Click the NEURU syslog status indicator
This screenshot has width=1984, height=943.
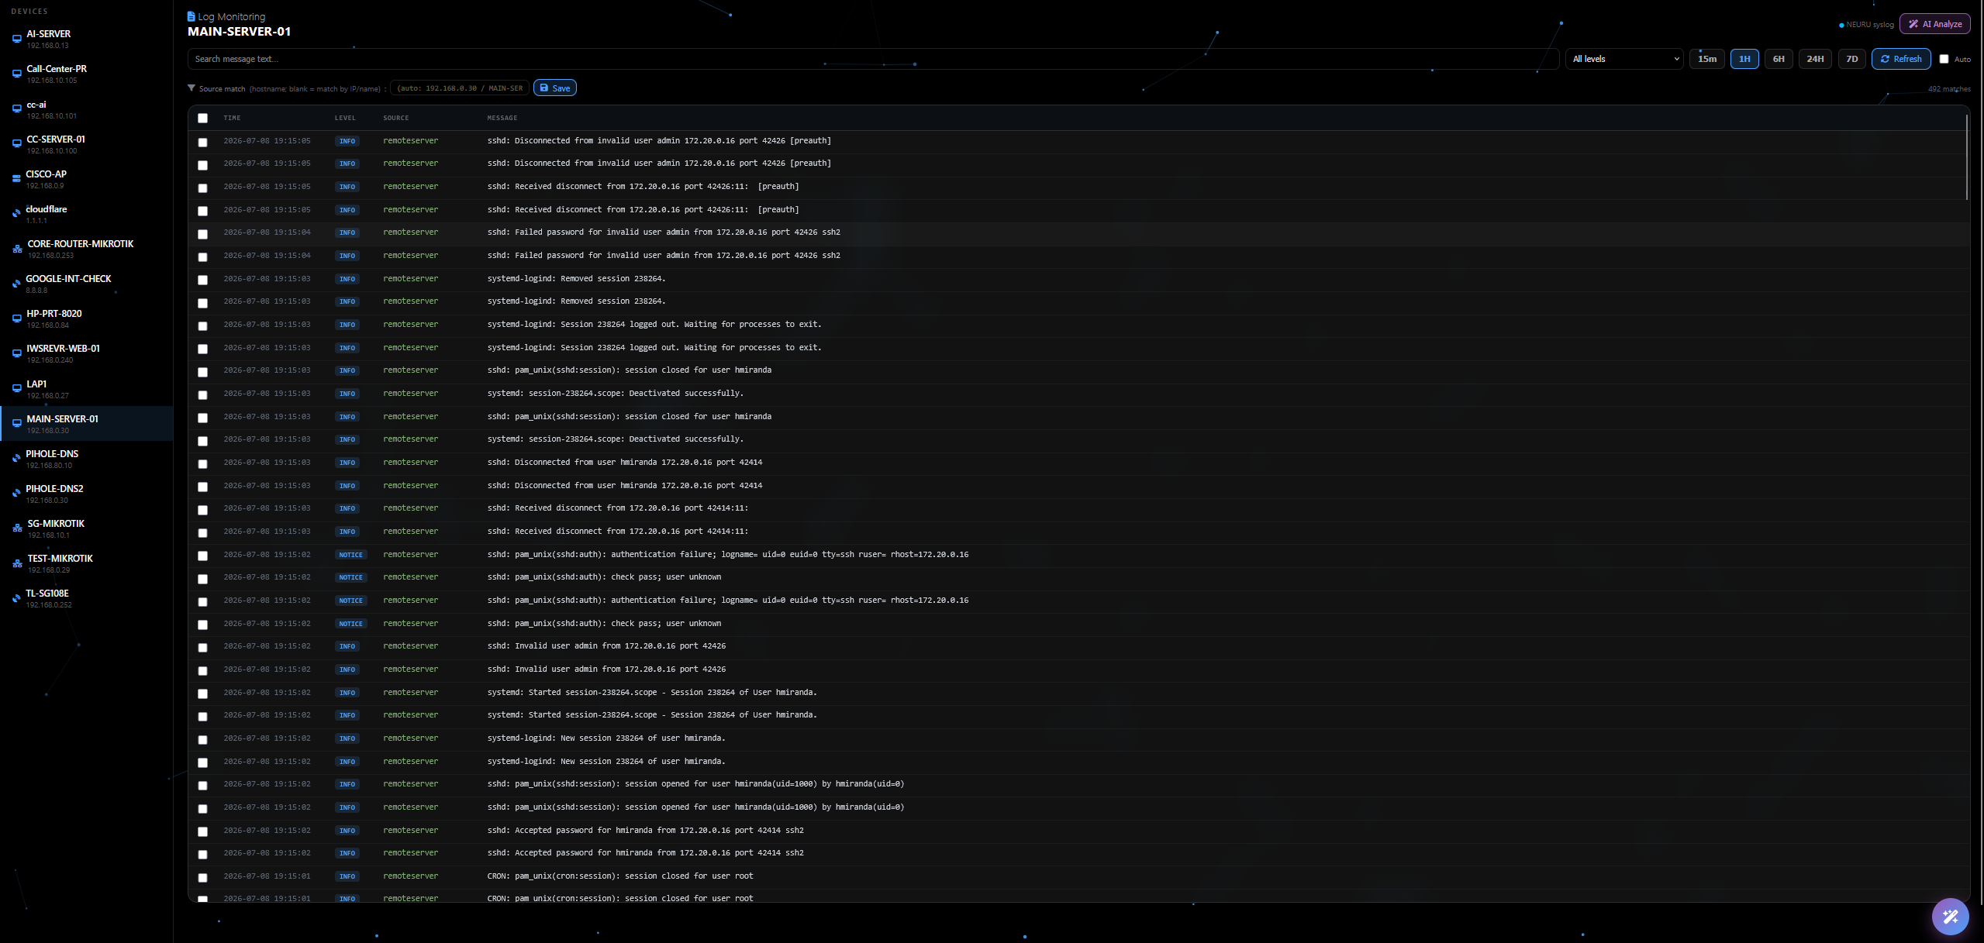click(1866, 25)
